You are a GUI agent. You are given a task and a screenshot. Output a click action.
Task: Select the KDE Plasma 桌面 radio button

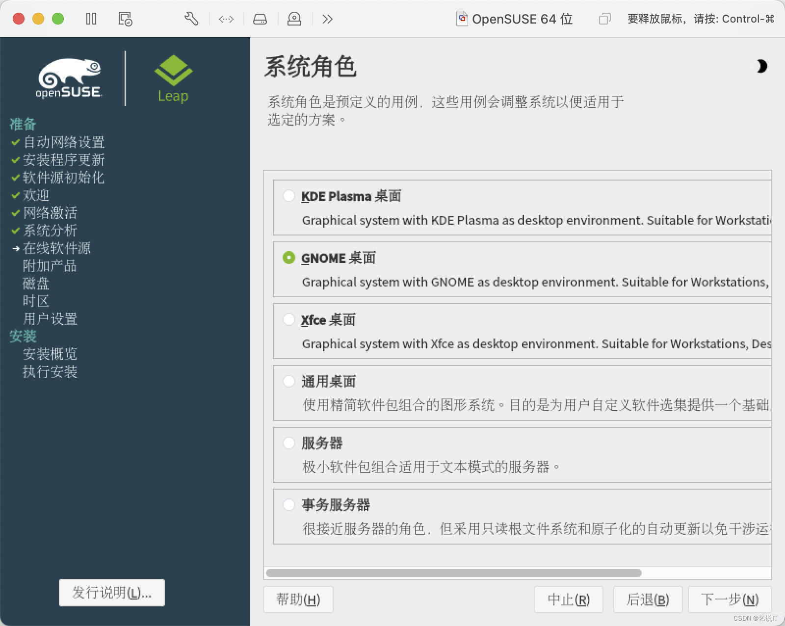289,196
